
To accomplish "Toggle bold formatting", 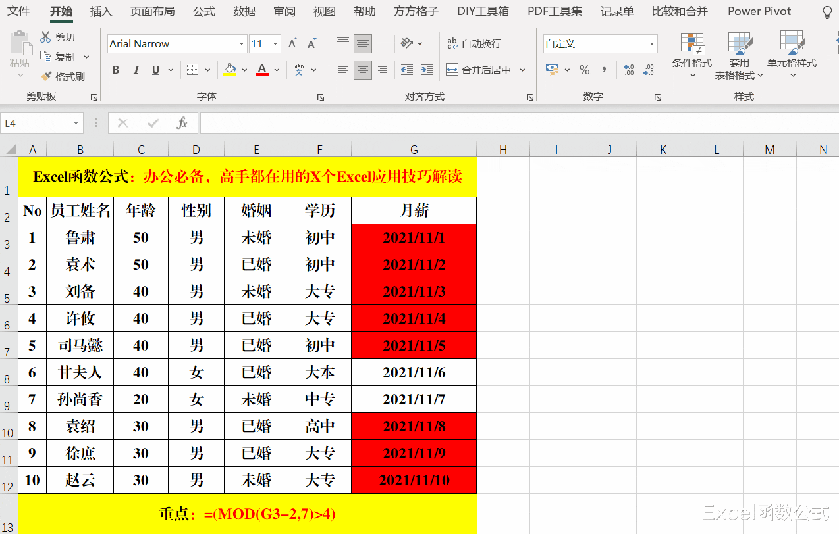I will (x=116, y=70).
